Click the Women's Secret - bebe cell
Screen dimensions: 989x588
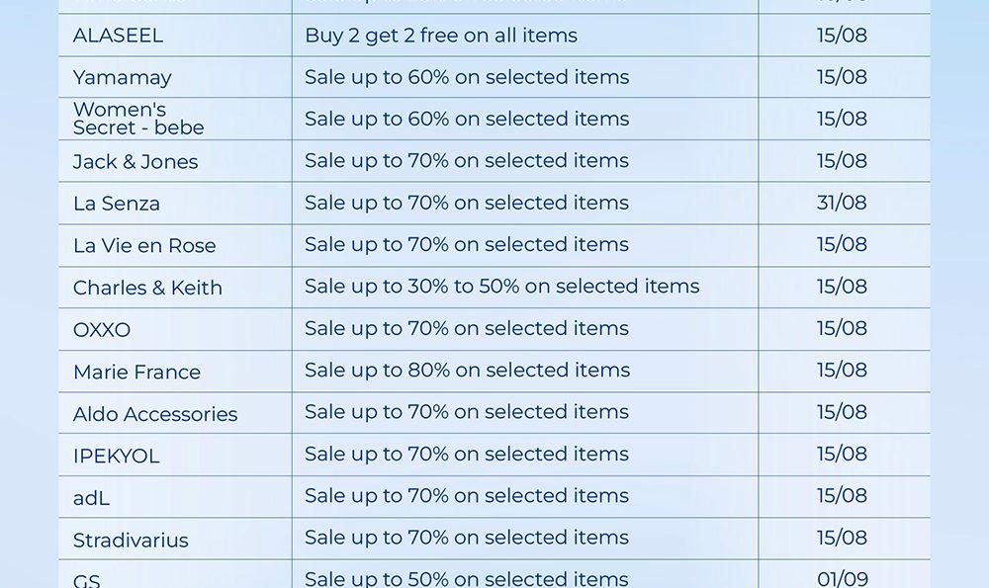[x=138, y=119]
